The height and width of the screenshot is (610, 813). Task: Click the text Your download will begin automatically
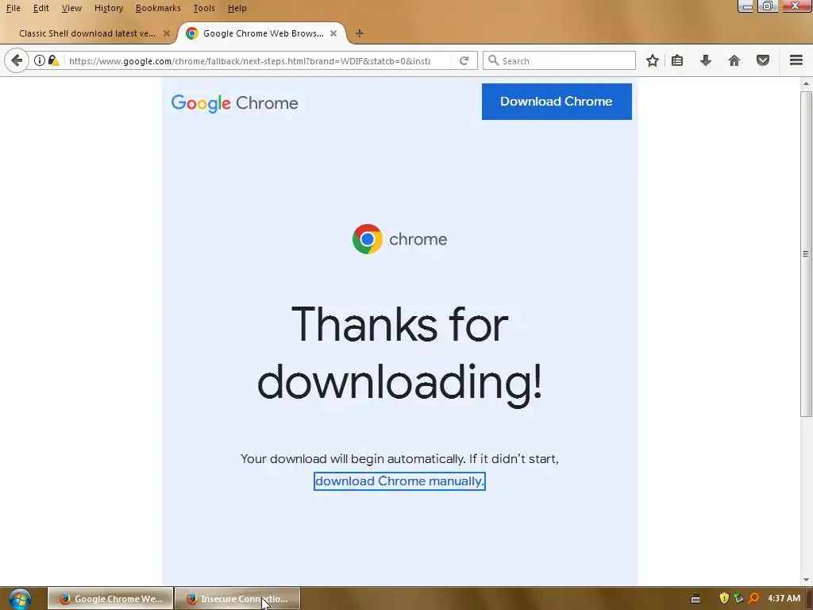pyautogui.click(x=353, y=459)
